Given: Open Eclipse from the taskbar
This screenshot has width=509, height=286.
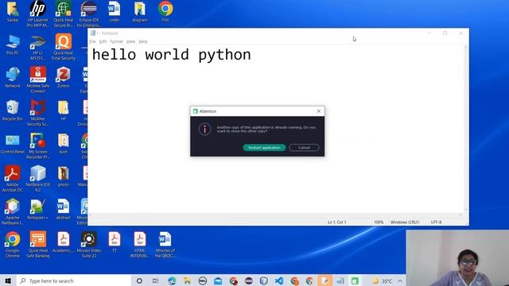Looking at the screenshot, I should (x=249, y=280).
